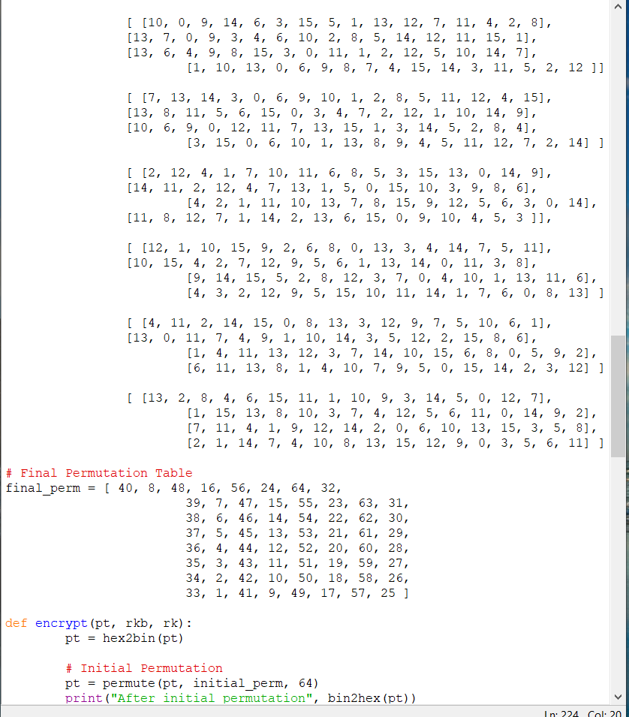This screenshot has height=717, width=629.
Task: Click the scroll up arrow
Action: pos(618,7)
